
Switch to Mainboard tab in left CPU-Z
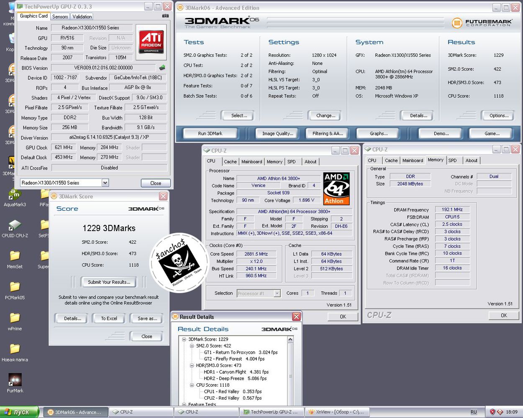point(251,162)
